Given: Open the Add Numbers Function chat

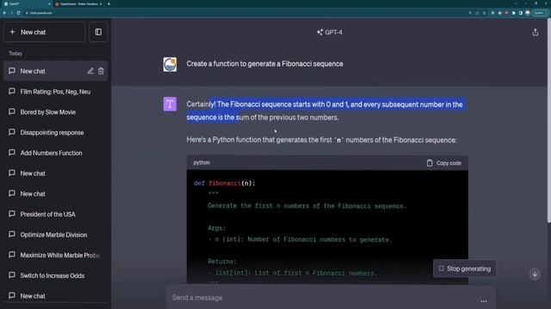Looking at the screenshot, I should tap(55, 153).
